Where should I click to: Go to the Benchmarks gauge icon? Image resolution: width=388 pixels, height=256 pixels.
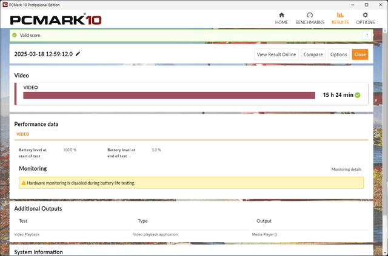(310, 15)
